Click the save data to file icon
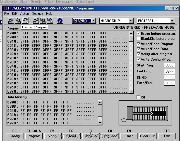 pyautogui.click(x=43, y=21)
